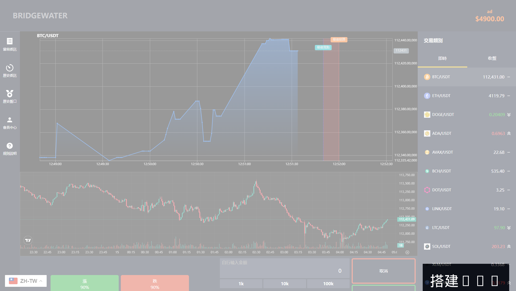The width and height of the screenshot is (516, 291).
Task: Click the $4900.00 account balance
Action: [x=490, y=19]
